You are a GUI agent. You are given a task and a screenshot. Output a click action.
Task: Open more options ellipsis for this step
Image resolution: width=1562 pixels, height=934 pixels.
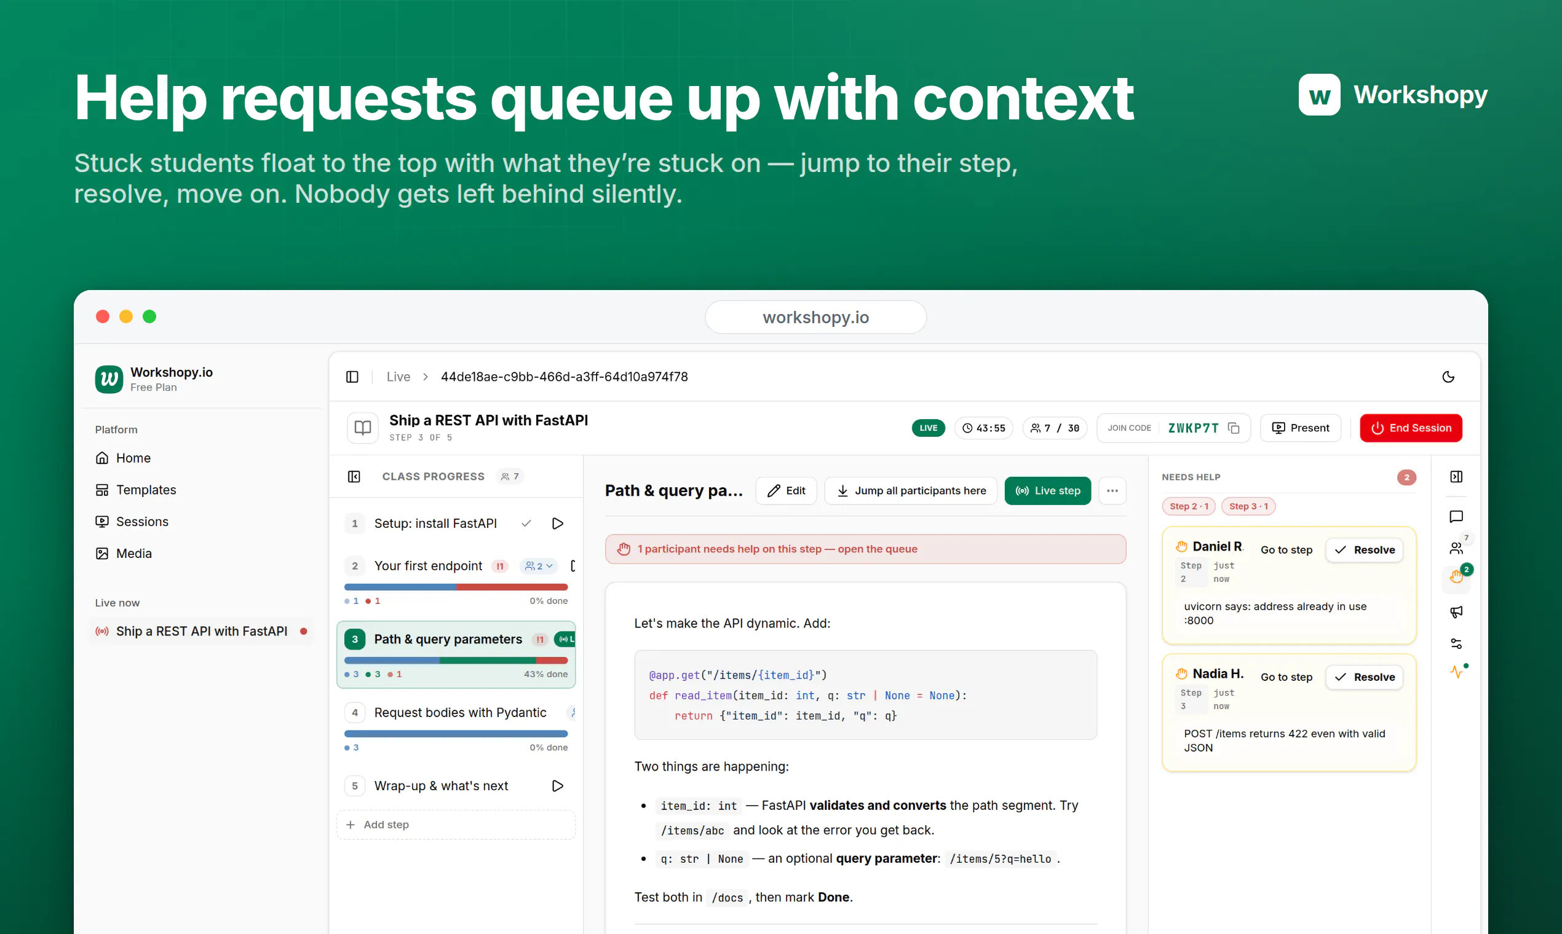[x=1112, y=491]
